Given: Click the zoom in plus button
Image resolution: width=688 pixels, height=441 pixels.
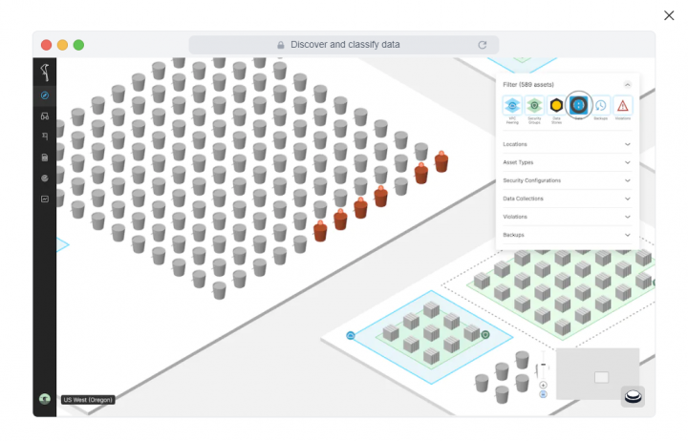Looking at the screenshot, I should click(543, 385).
